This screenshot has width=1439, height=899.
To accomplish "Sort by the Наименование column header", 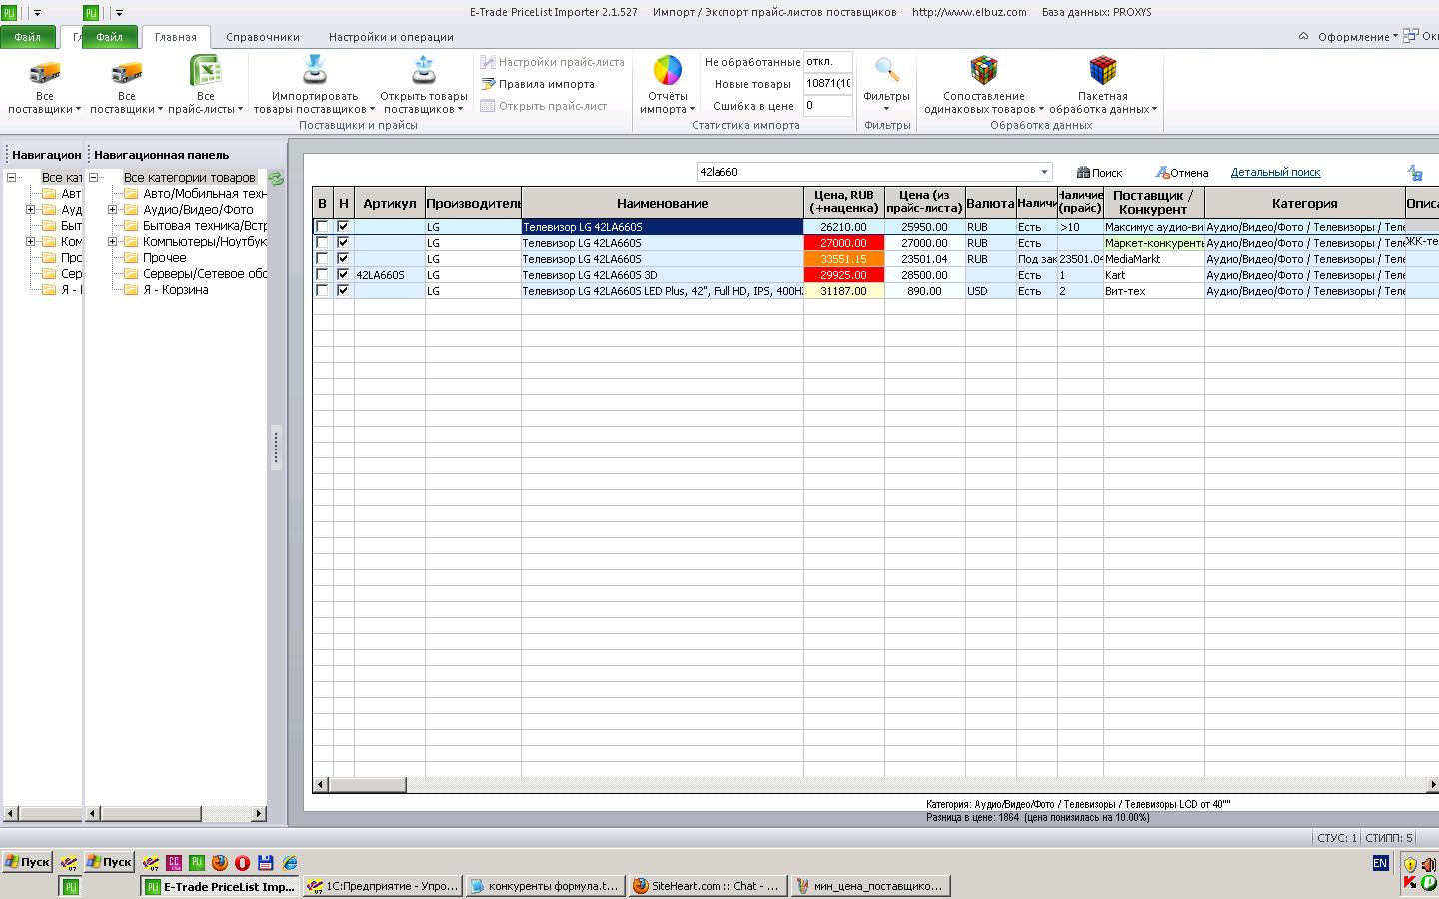I will pos(662,203).
